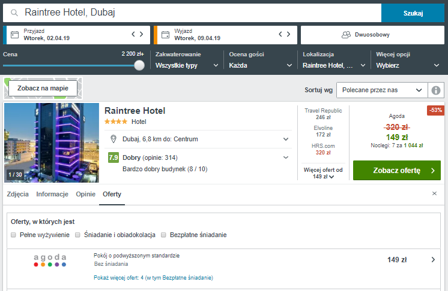The height and width of the screenshot is (291, 448).
Task: Close the offers panel with X
Action: (434, 193)
